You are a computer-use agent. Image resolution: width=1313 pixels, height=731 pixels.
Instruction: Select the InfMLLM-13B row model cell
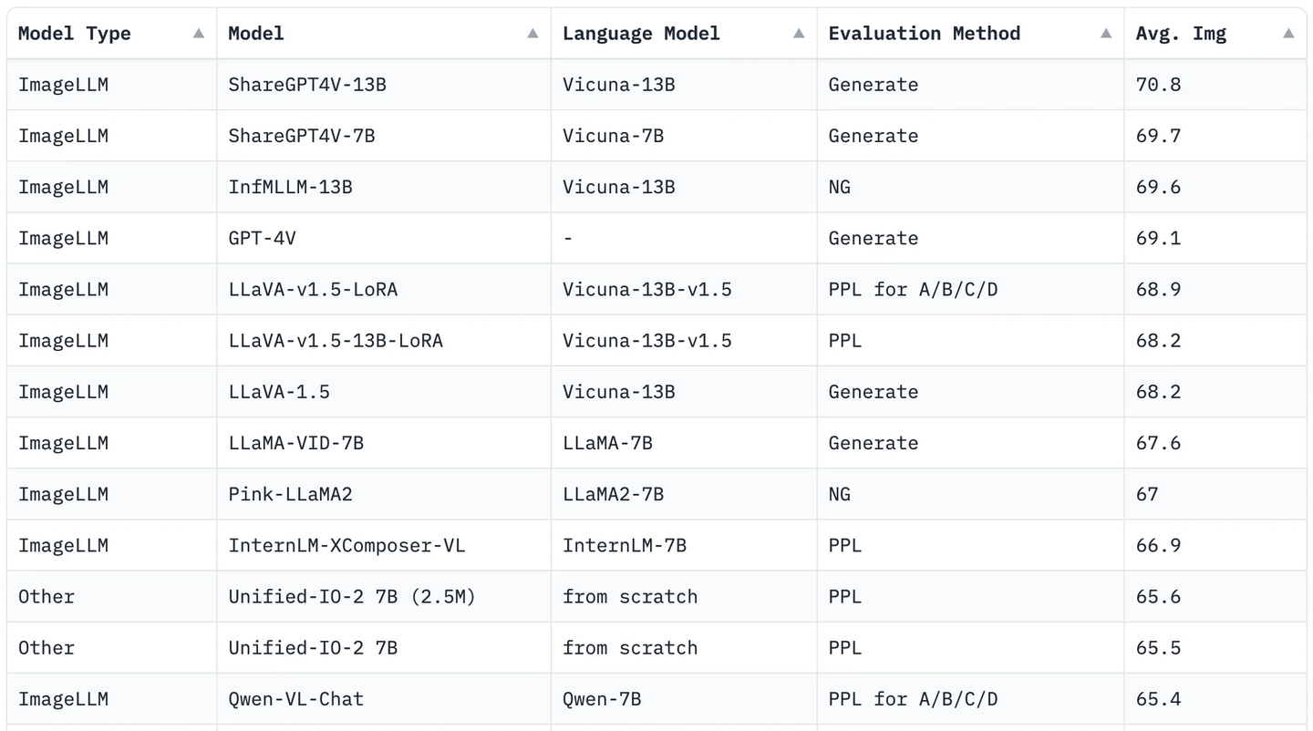[x=384, y=188]
